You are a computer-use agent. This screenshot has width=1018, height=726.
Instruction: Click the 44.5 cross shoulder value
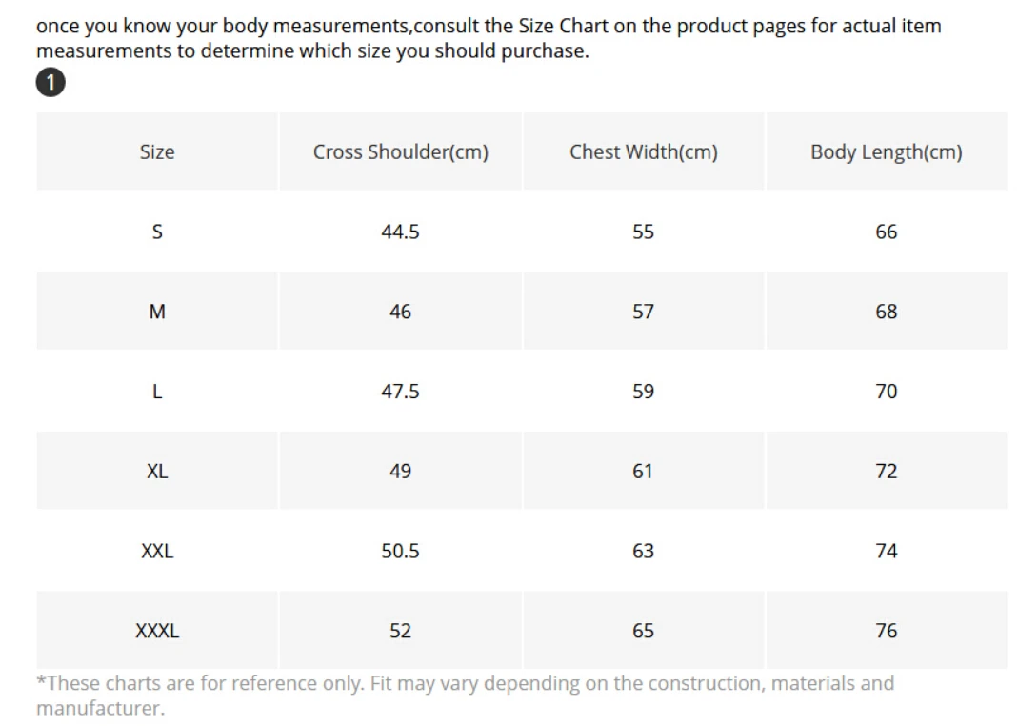[x=400, y=232]
